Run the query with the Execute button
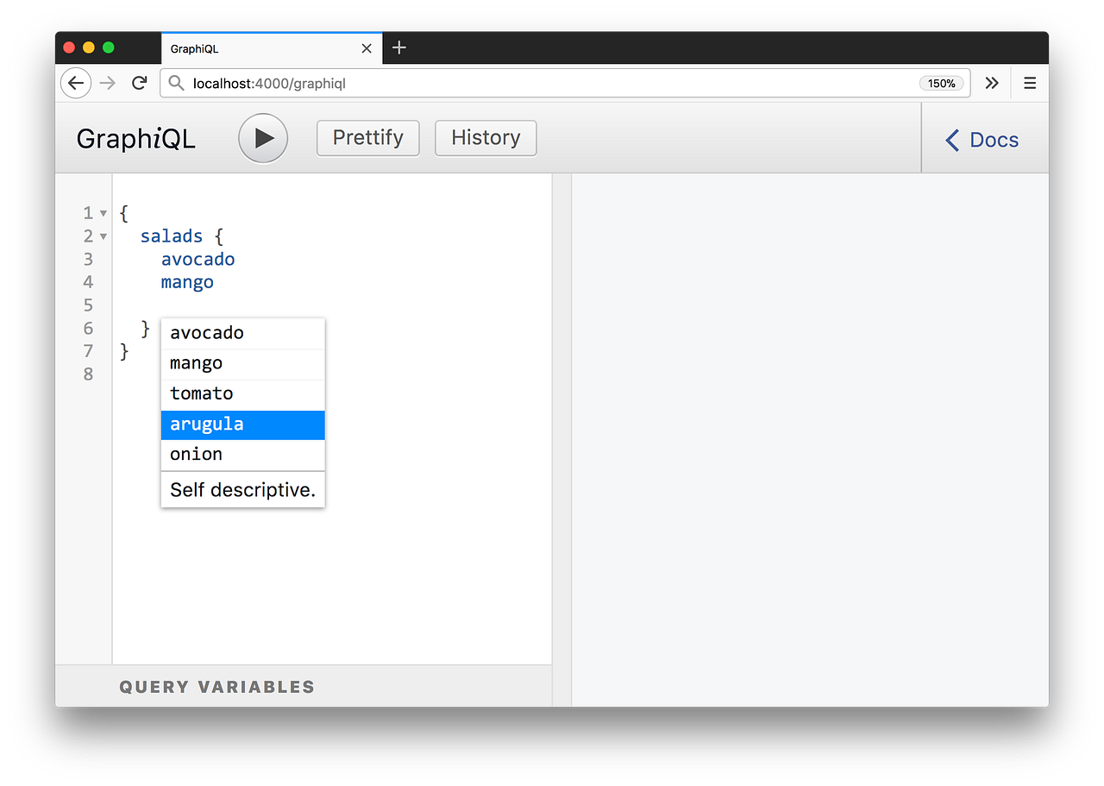The width and height of the screenshot is (1104, 786). click(263, 138)
